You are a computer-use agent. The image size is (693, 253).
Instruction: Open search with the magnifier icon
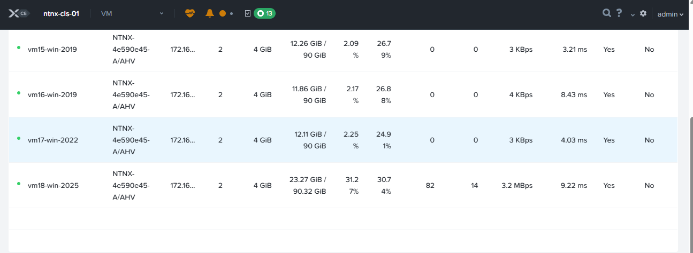[x=606, y=13]
